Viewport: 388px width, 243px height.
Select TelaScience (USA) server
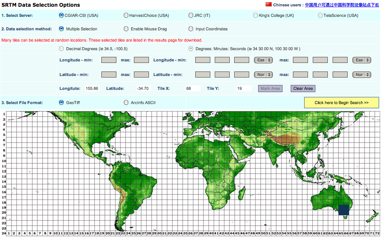tap(320, 15)
